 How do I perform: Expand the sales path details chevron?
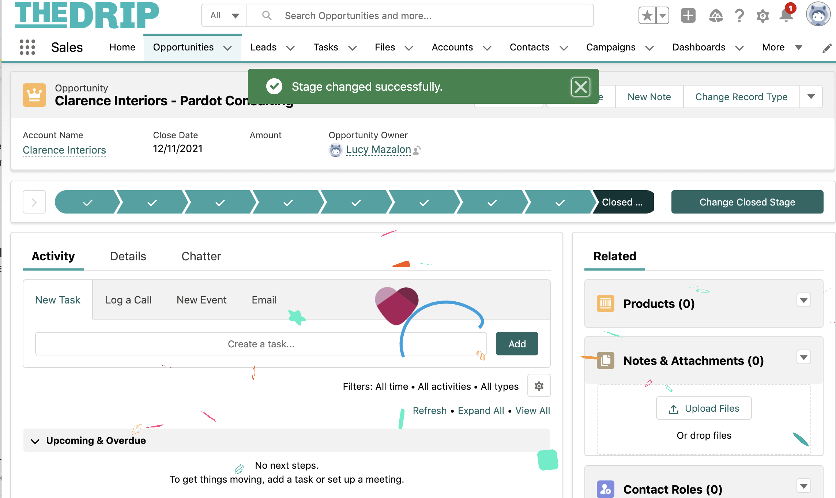coord(34,202)
